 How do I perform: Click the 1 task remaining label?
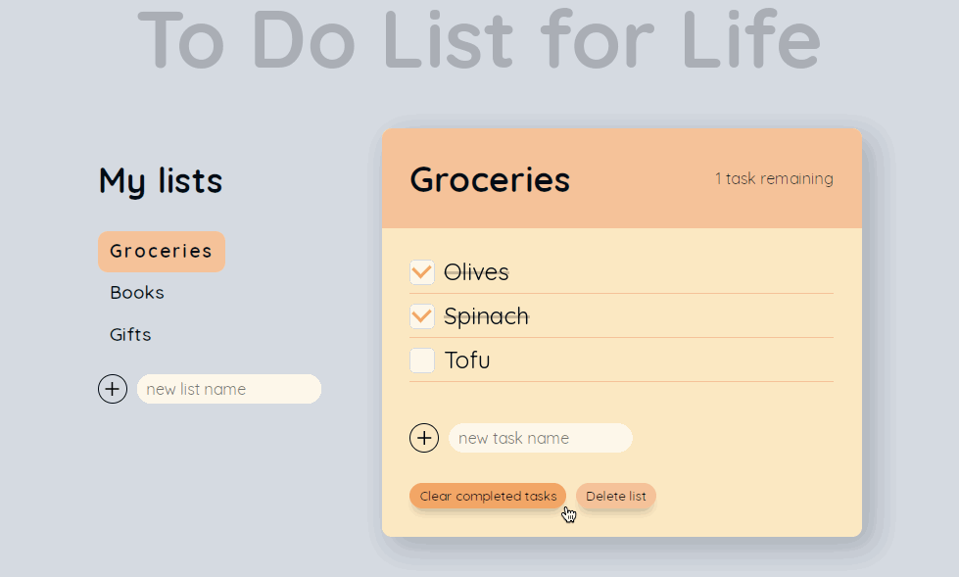pos(774,178)
